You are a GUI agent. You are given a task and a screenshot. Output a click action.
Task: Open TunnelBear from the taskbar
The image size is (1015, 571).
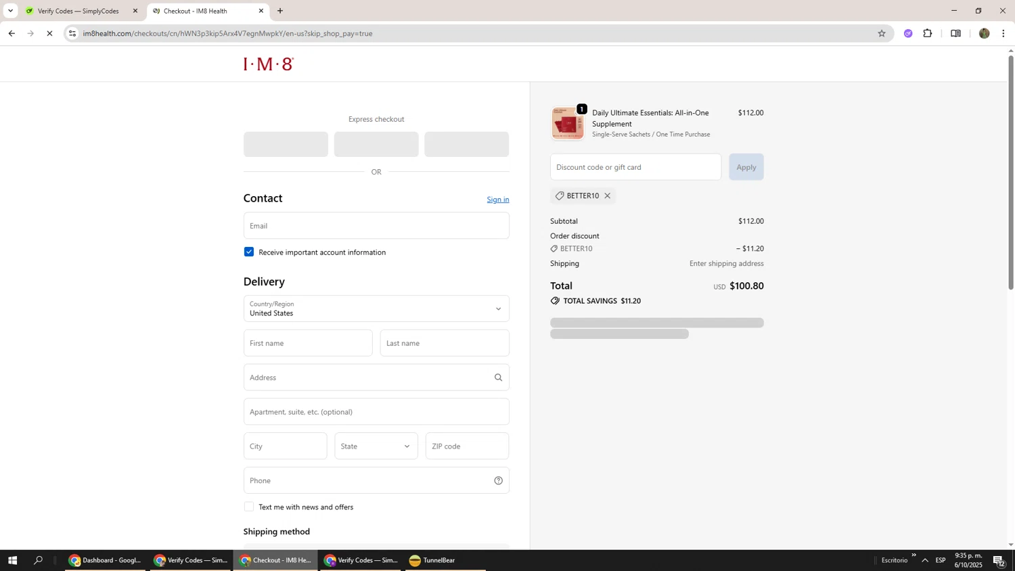(445, 560)
